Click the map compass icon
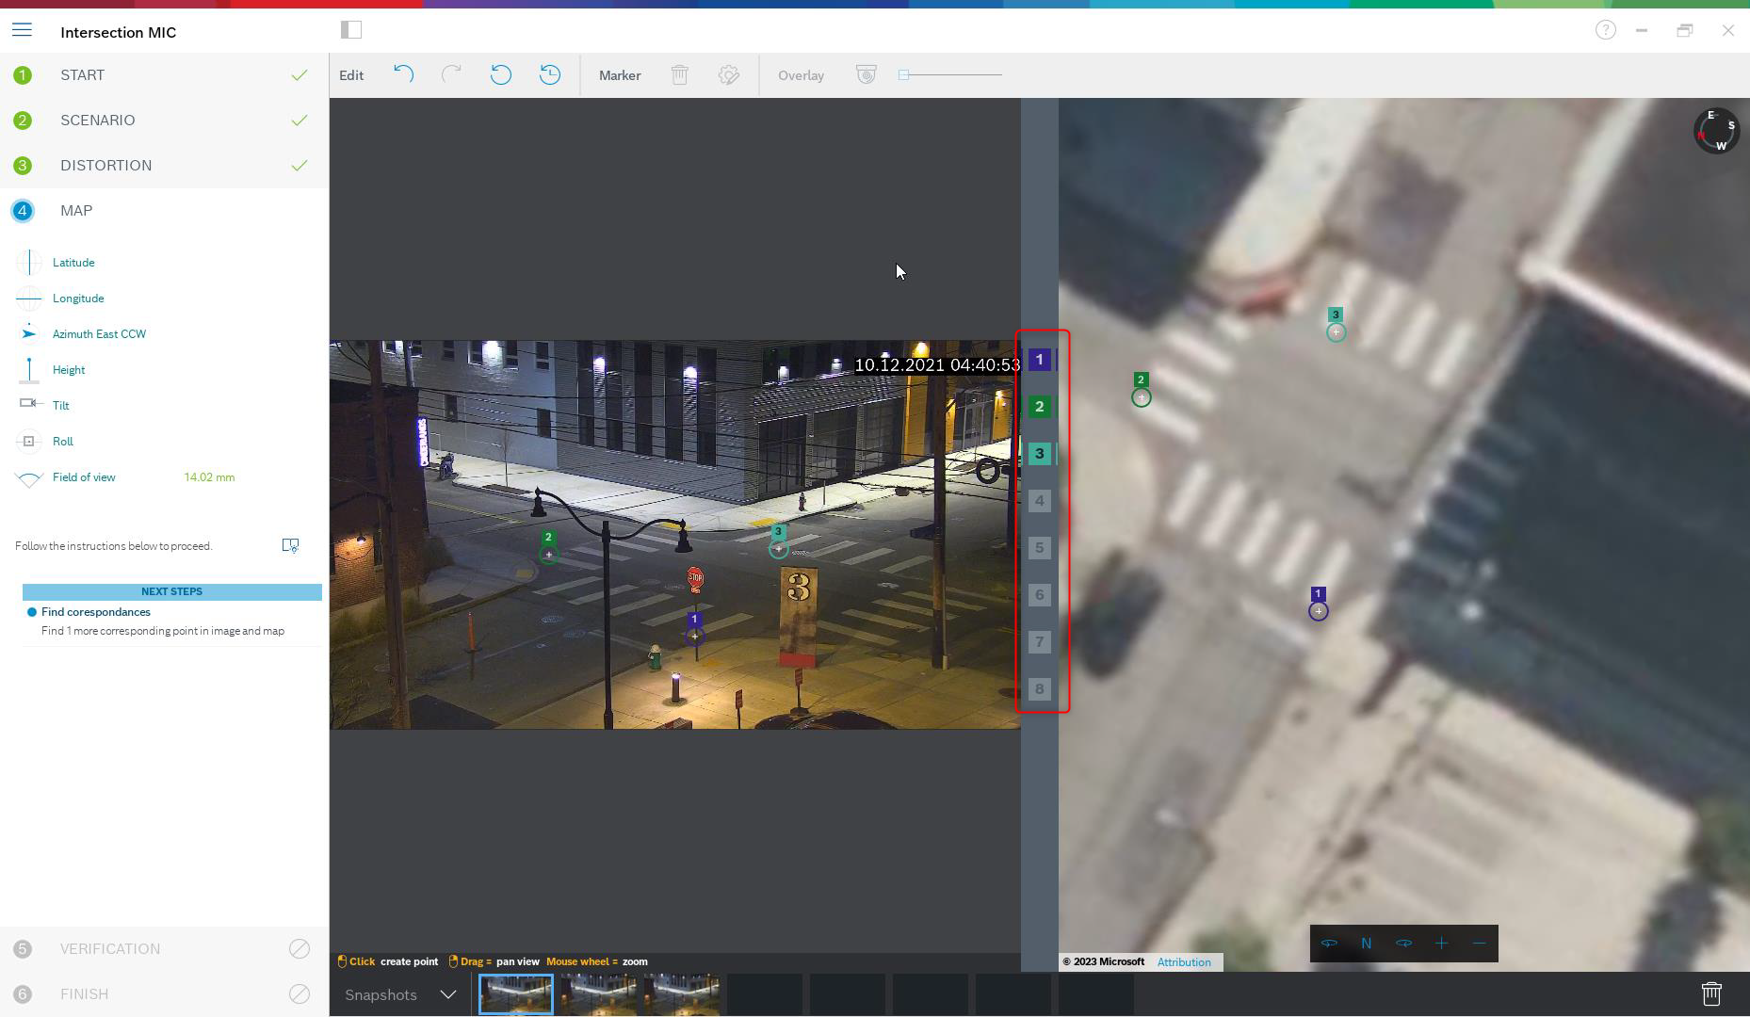 click(x=1716, y=131)
